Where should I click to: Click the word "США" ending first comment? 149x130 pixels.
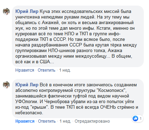click(45, 62)
